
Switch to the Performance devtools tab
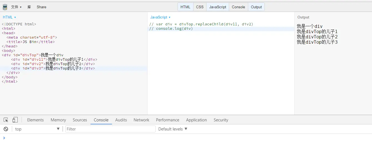pyautogui.click(x=167, y=120)
